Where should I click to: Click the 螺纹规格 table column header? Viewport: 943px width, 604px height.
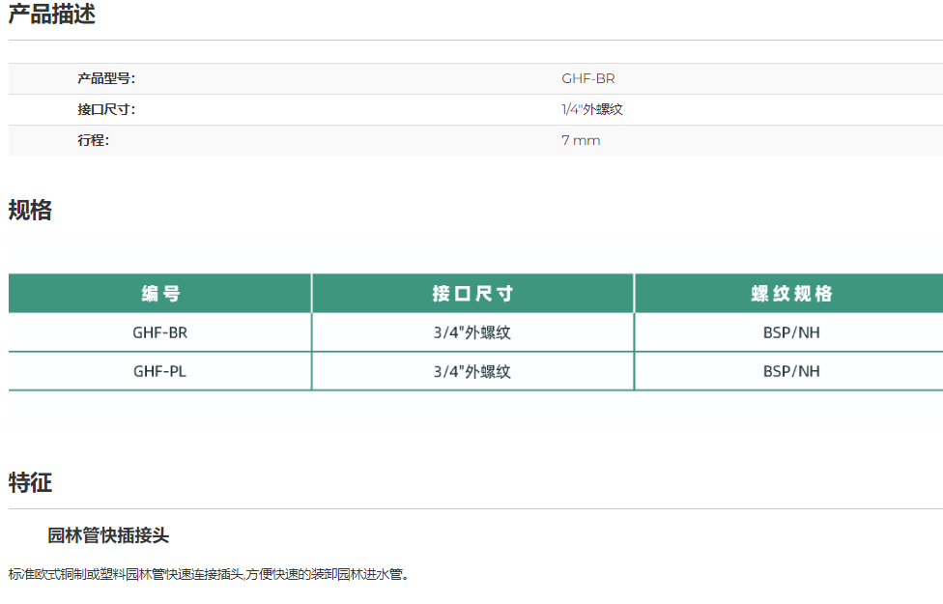[x=791, y=294]
